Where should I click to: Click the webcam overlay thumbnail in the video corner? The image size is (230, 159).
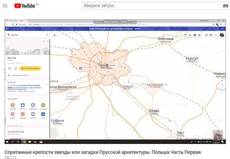point(218,135)
